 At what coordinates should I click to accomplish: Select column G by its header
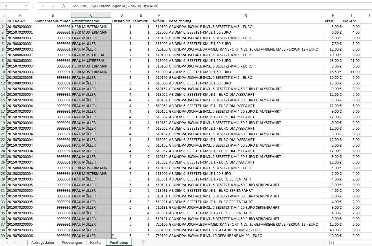pyautogui.click(x=246, y=15)
